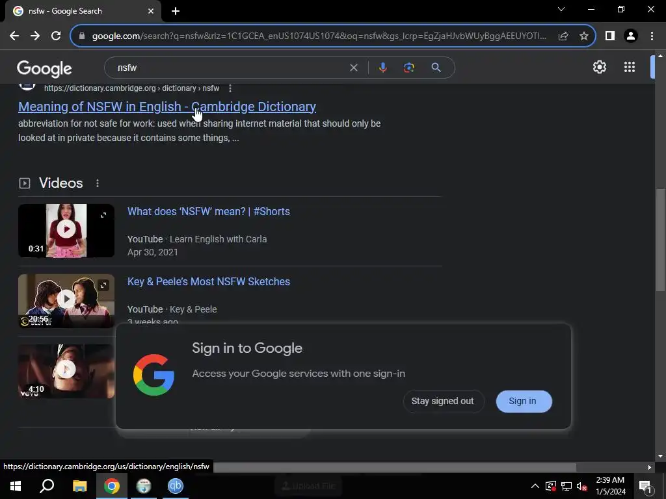Click Stay signed out button
This screenshot has width=666, height=499.
(442, 402)
